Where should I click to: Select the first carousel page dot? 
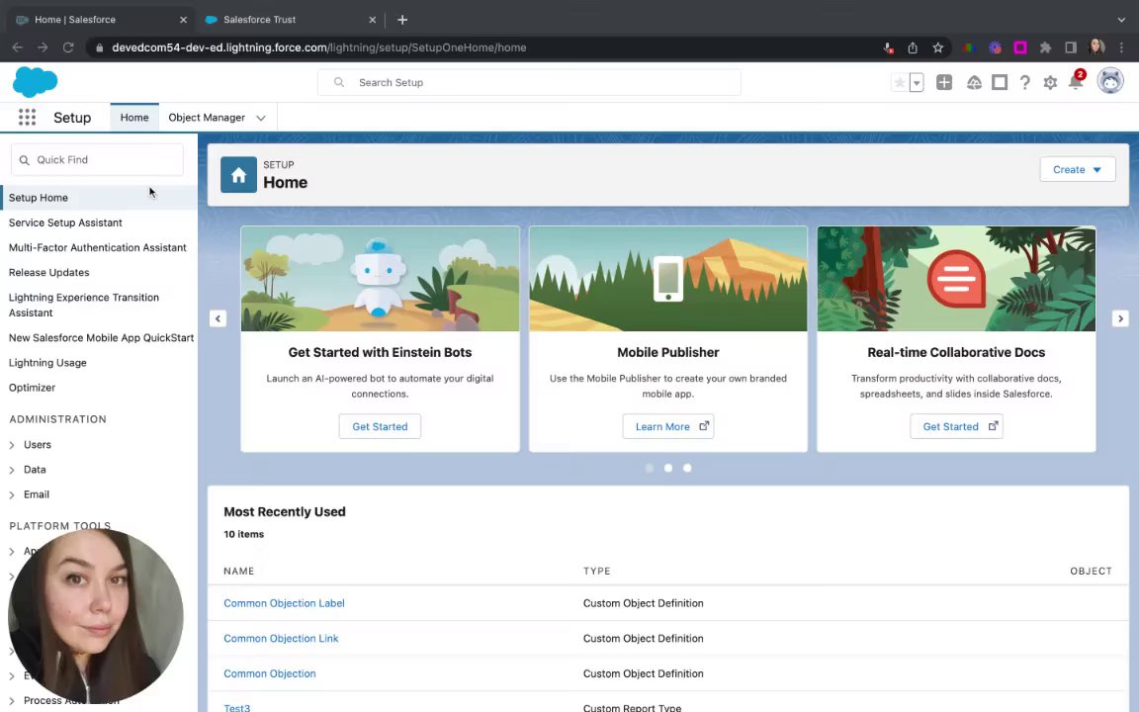650,468
